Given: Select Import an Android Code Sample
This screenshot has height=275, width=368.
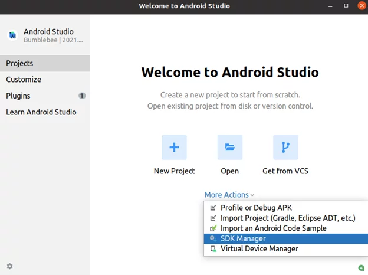Looking at the screenshot, I should (x=286, y=228).
